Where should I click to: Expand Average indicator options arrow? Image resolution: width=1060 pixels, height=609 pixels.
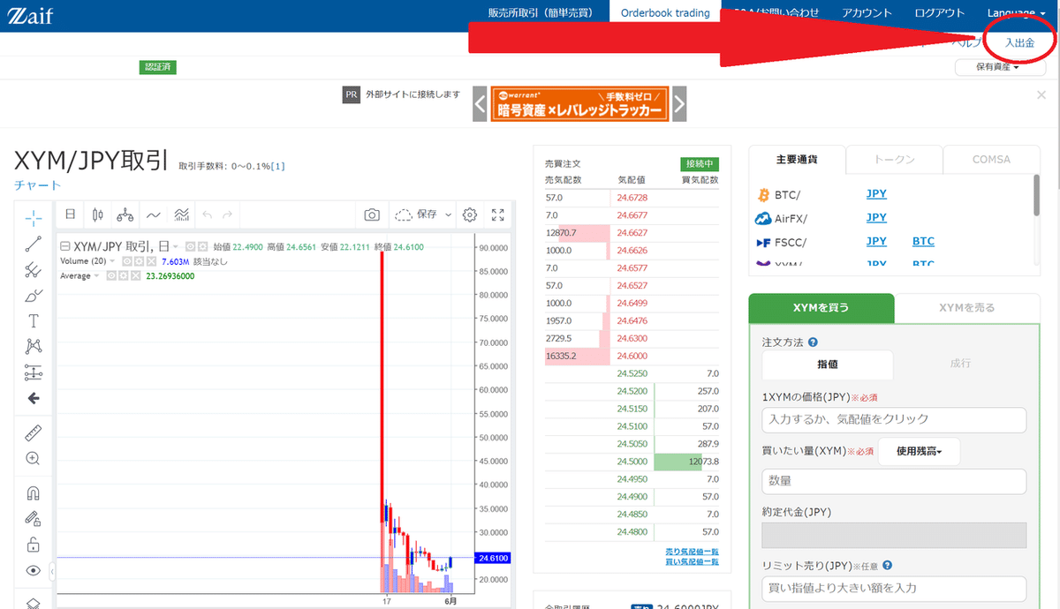click(x=97, y=275)
